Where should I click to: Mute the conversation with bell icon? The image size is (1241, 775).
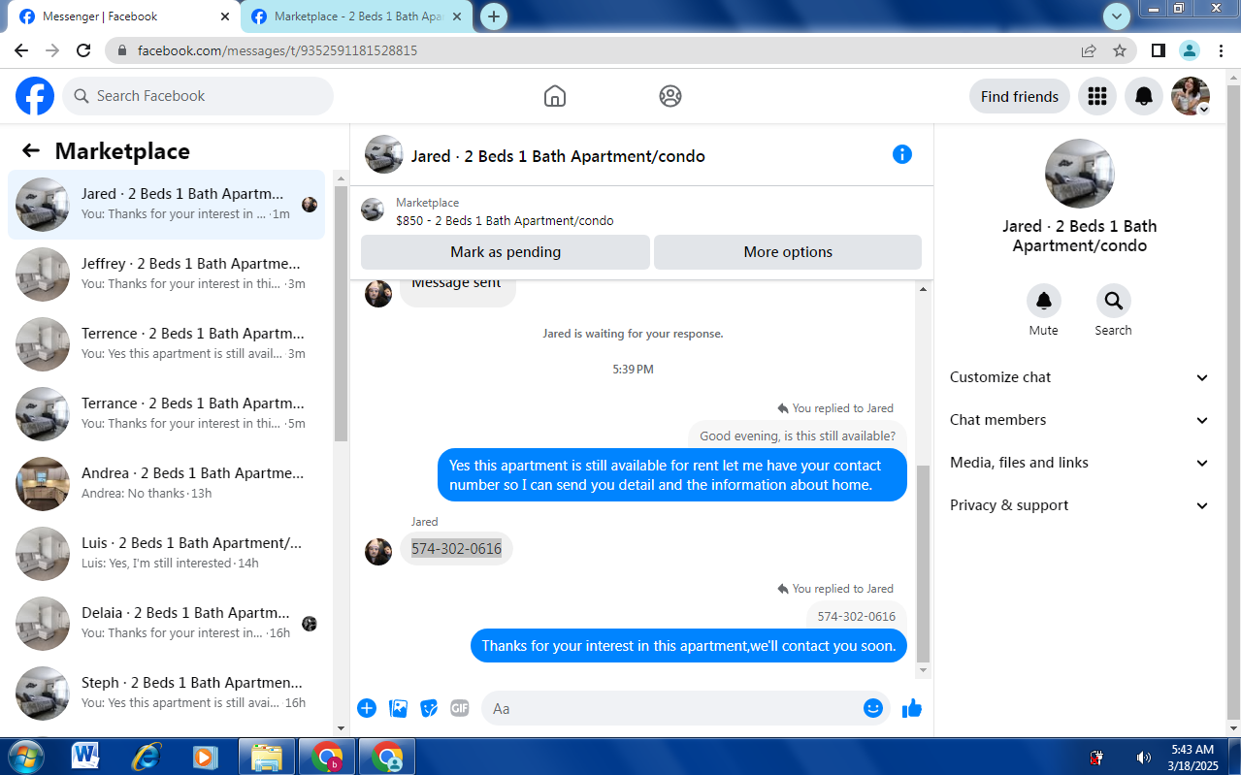point(1044,301)
